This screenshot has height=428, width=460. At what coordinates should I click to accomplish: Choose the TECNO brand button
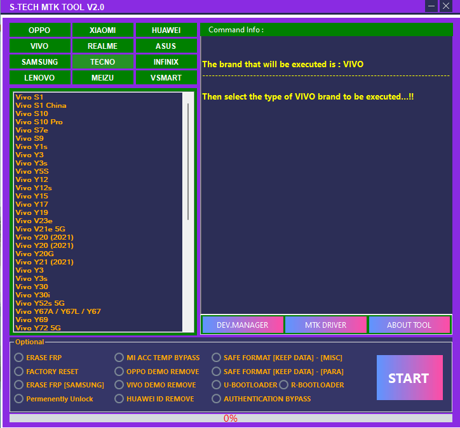(x=103, y=62)
